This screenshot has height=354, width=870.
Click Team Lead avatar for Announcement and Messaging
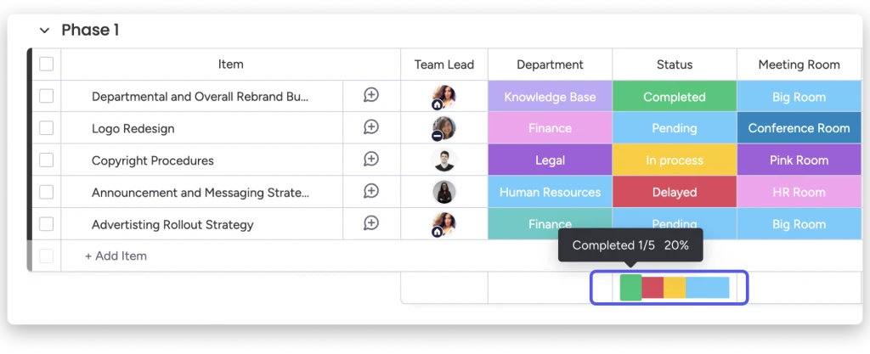pyautogui.click(x=443, y=192)
